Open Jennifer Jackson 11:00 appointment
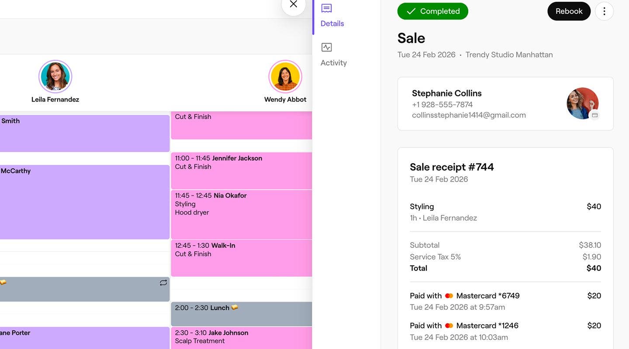The height and width of the screenshot is (349, 629). (241, 170)
